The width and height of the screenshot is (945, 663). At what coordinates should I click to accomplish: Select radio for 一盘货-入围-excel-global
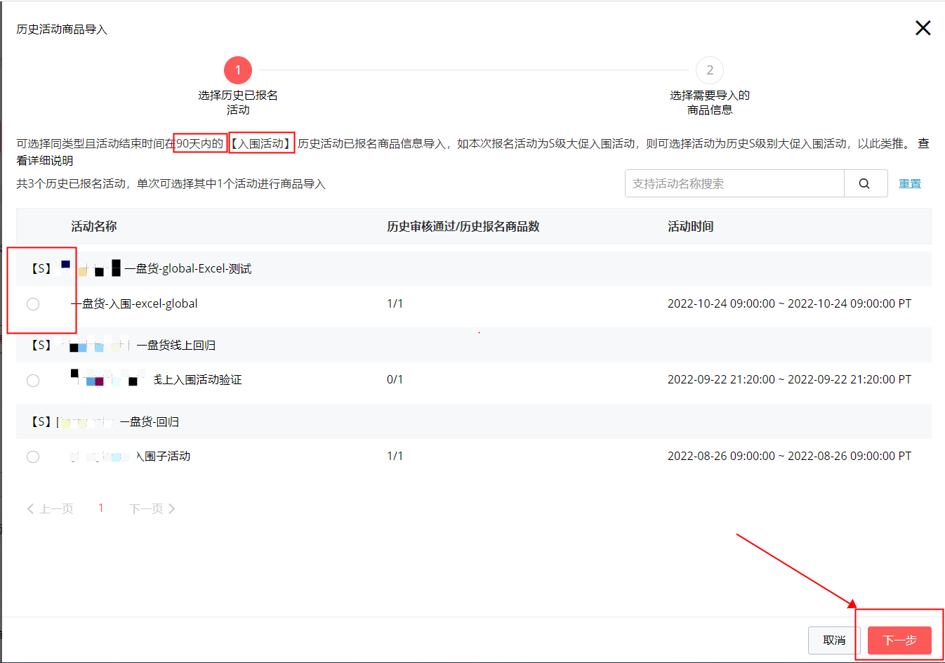(x=33, y=304)
